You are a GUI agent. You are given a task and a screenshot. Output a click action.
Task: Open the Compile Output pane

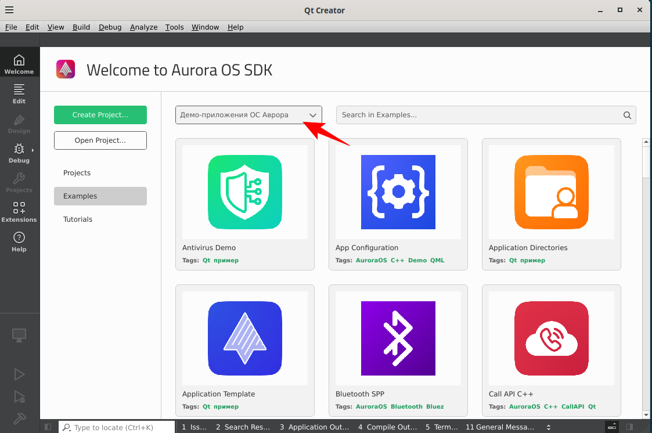387,427
